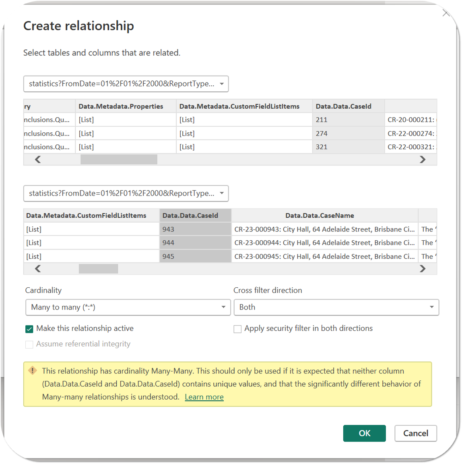Click the left scroll arrow in first table
The width and height of the screenshot is (462, 464).
pyautogui.click(x=38, y=159)
